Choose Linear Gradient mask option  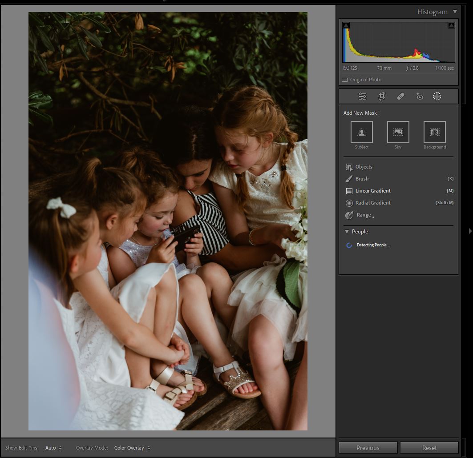[373, 191]
